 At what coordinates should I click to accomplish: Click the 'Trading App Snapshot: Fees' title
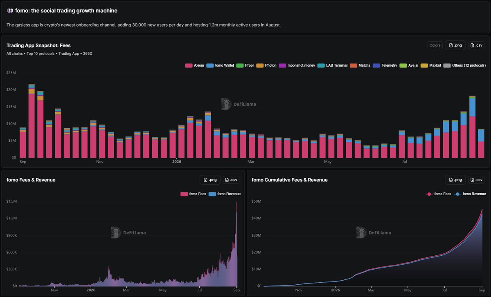click(x=38, y=45)
